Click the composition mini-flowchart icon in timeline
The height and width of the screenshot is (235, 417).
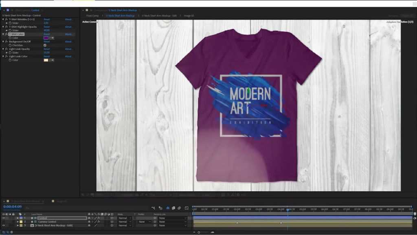153,208
